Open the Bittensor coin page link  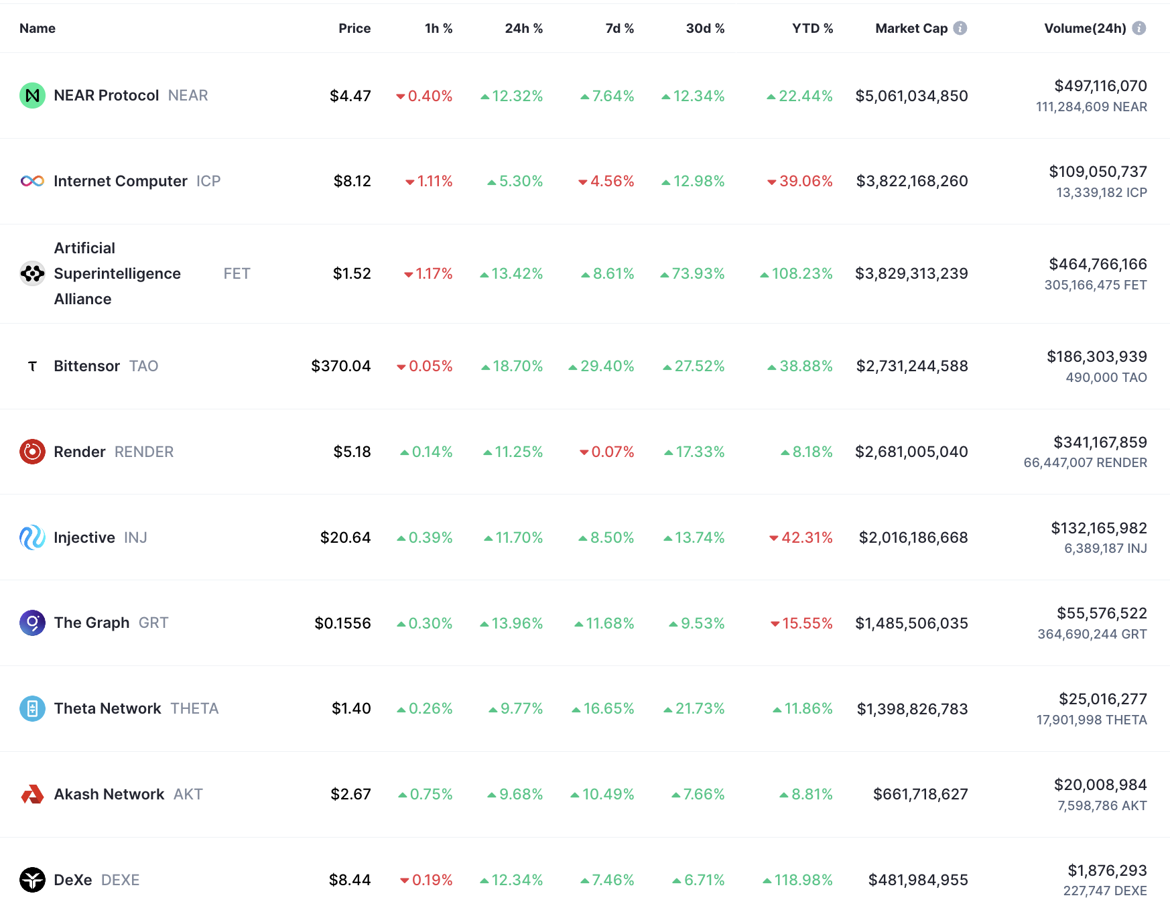coord(87,366)
